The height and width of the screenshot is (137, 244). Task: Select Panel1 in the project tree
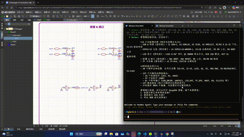tap(13, 45)
